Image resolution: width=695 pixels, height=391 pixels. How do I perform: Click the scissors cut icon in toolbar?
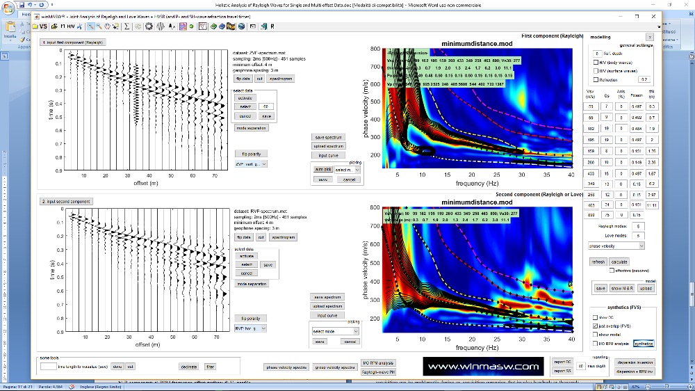[80, 26]
